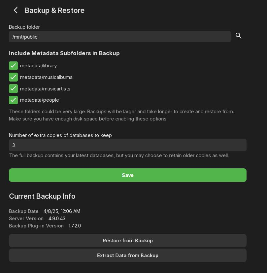Viewport: 267px width, 273px height.
Task: Click the Current Backup Info heading
Action: pyautogui.click(x=42, y=196)
